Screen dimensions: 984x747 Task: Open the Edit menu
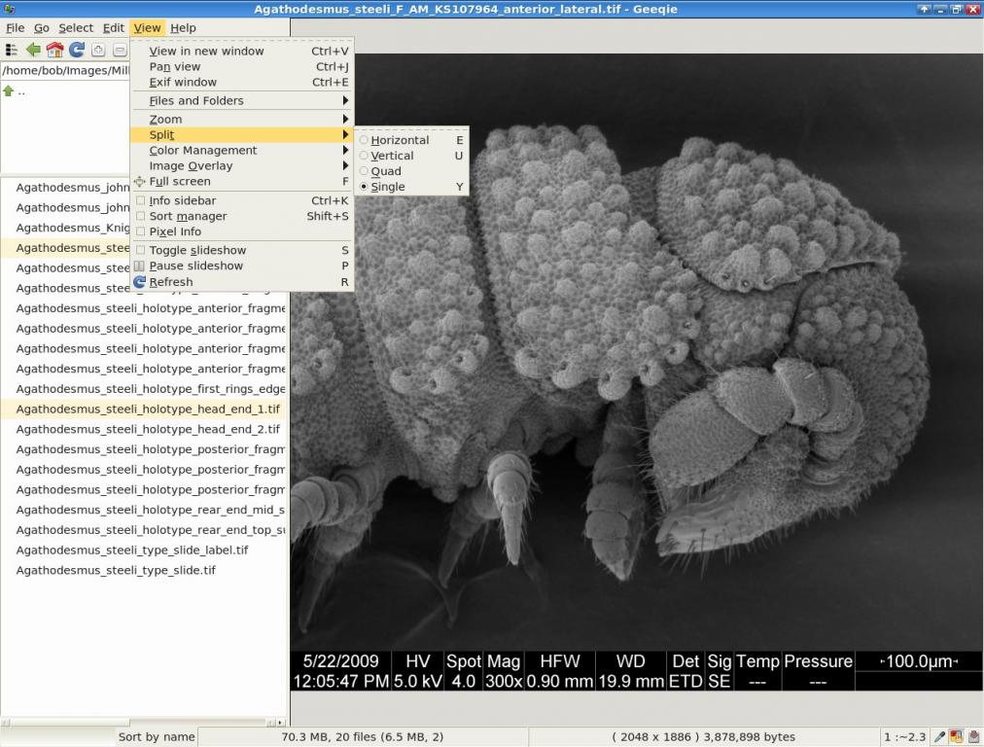pyautogui.click(x=113, y=27)
